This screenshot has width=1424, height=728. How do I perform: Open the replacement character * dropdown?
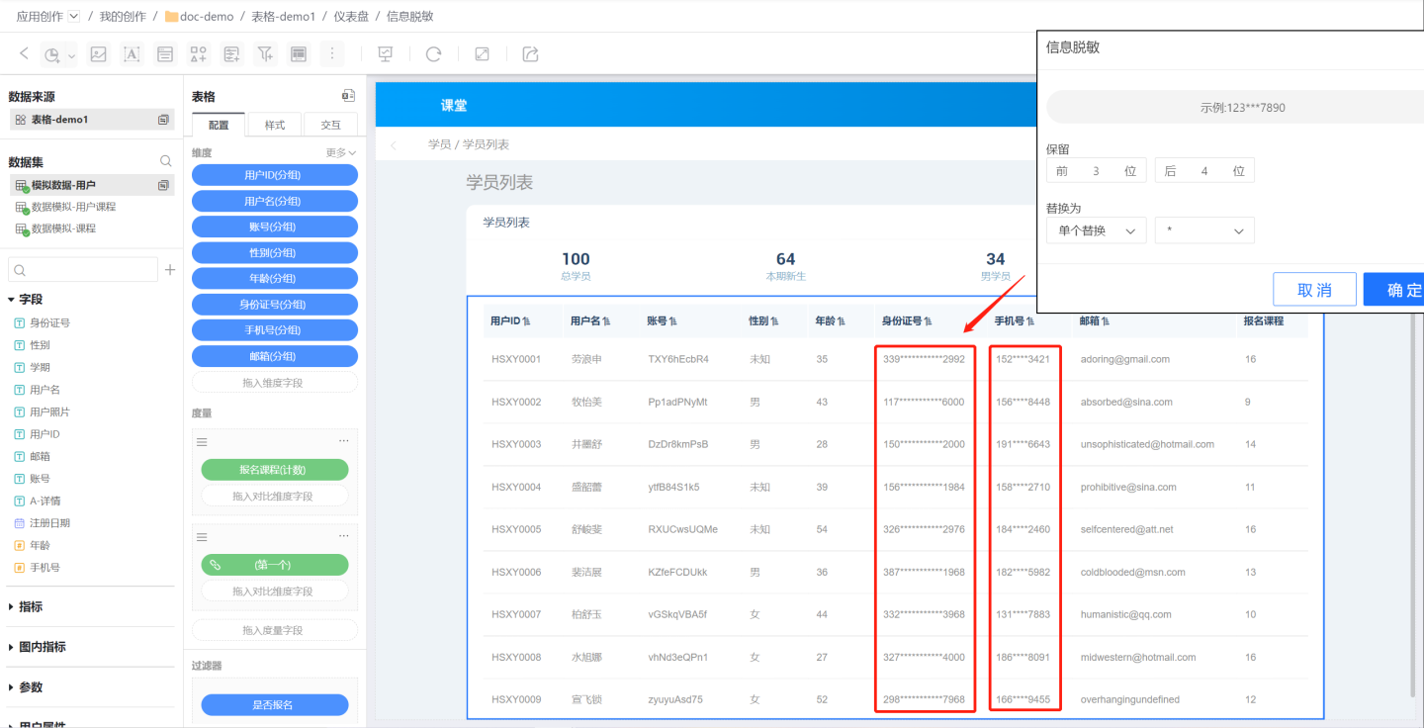pos(1203,230)
